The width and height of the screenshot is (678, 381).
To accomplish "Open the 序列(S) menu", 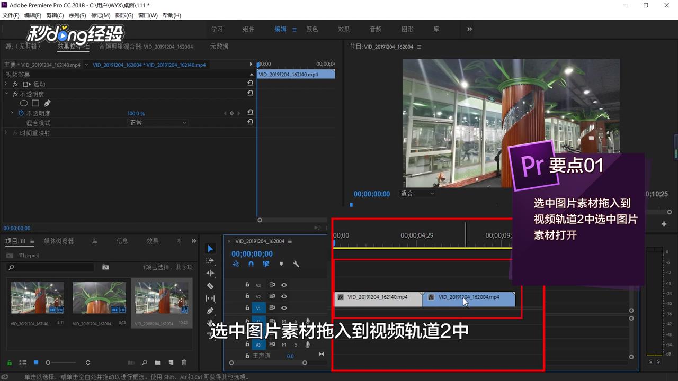I will (77, 15).
